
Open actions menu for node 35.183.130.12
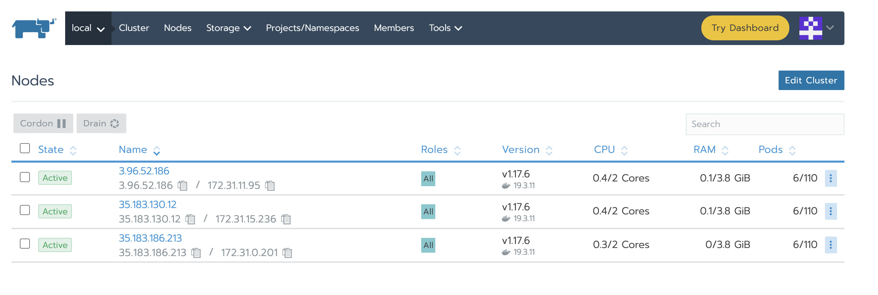[x=831, y=211]
